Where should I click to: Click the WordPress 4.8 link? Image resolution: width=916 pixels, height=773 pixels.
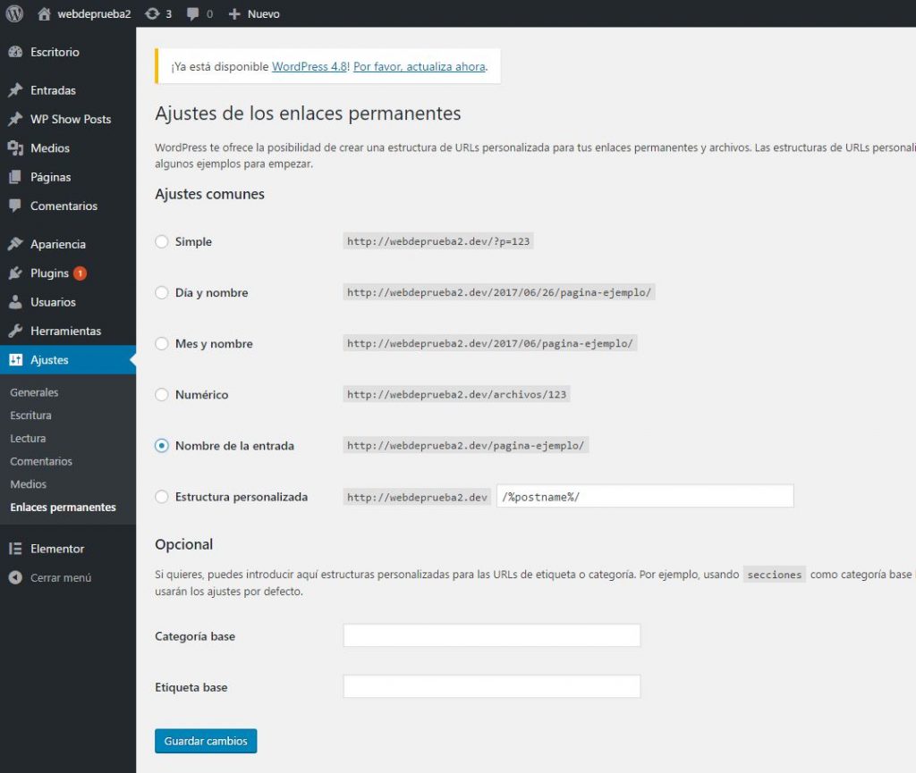point(310,66)
